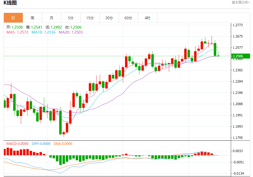Click the DEA:0.0000 label
Screen dimensions: 253x177
point(63,144)
